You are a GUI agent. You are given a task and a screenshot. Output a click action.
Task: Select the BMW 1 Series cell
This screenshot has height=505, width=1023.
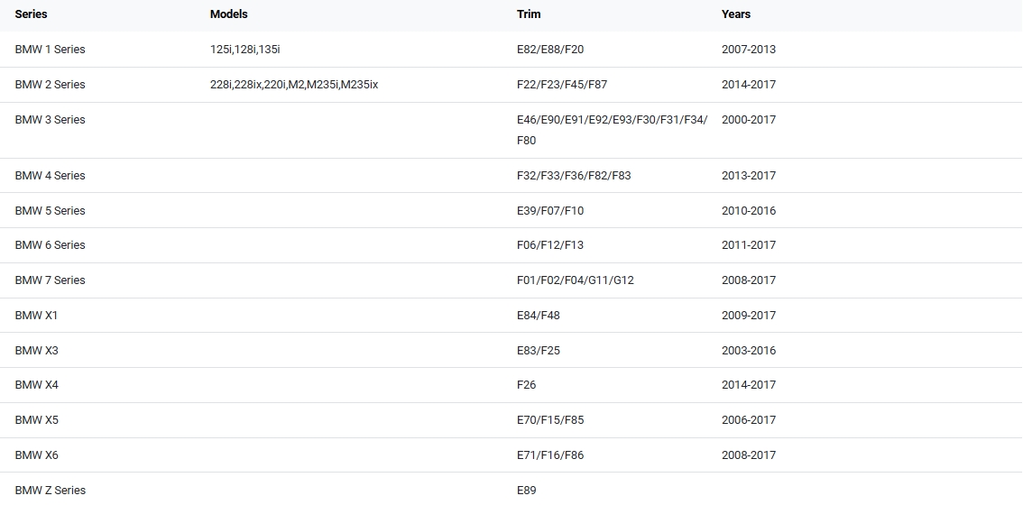coord(50,50)
